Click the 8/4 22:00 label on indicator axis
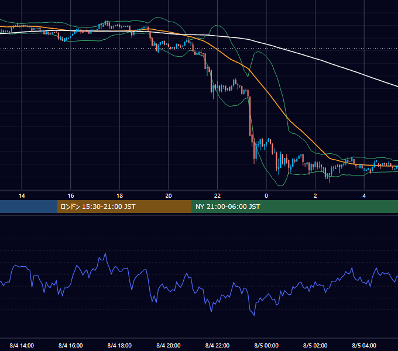Viewport: 398px width, 351px height. coord(217,346)
